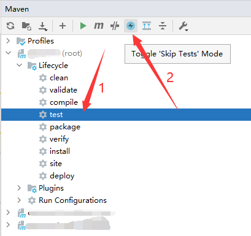Click the Lifecycle folder label
Image resolution: width=251 pixels, height=236 pixels.
point(53,66)
